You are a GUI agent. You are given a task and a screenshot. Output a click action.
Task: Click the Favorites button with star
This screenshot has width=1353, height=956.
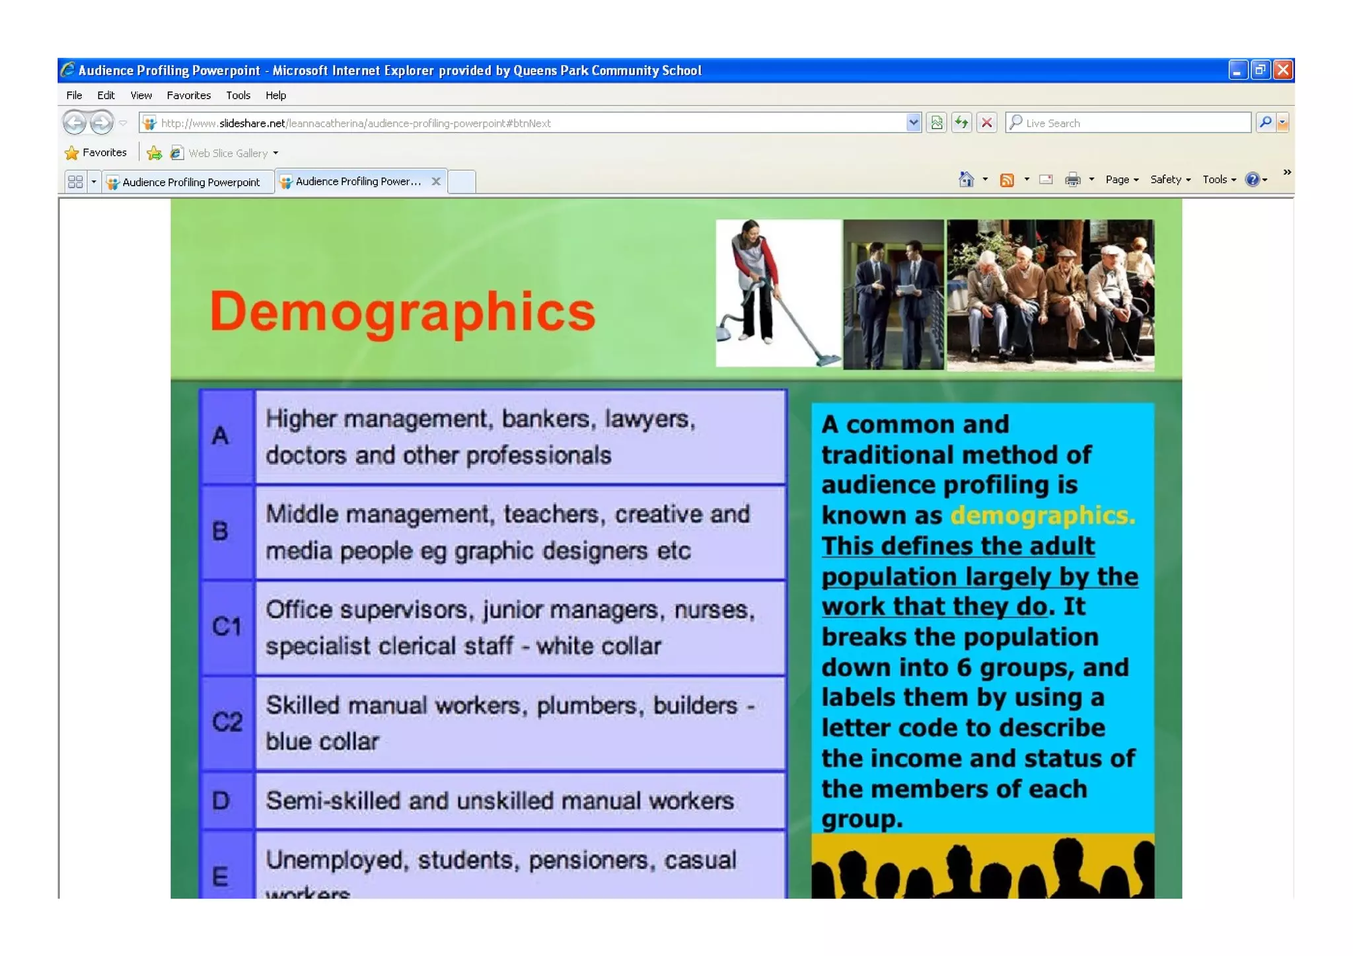[96, 153]
